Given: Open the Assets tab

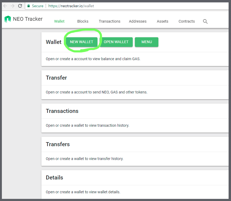Looking at the screenshot, I should [162, 21].
